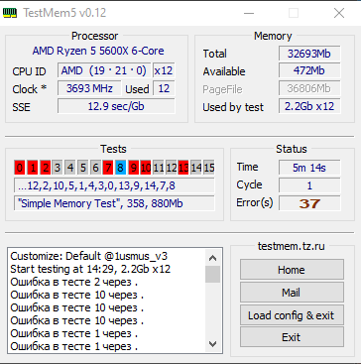Click the log scrollbar up arrow
The height and width of the screenshot is (364, 361).
coord(212,258)
